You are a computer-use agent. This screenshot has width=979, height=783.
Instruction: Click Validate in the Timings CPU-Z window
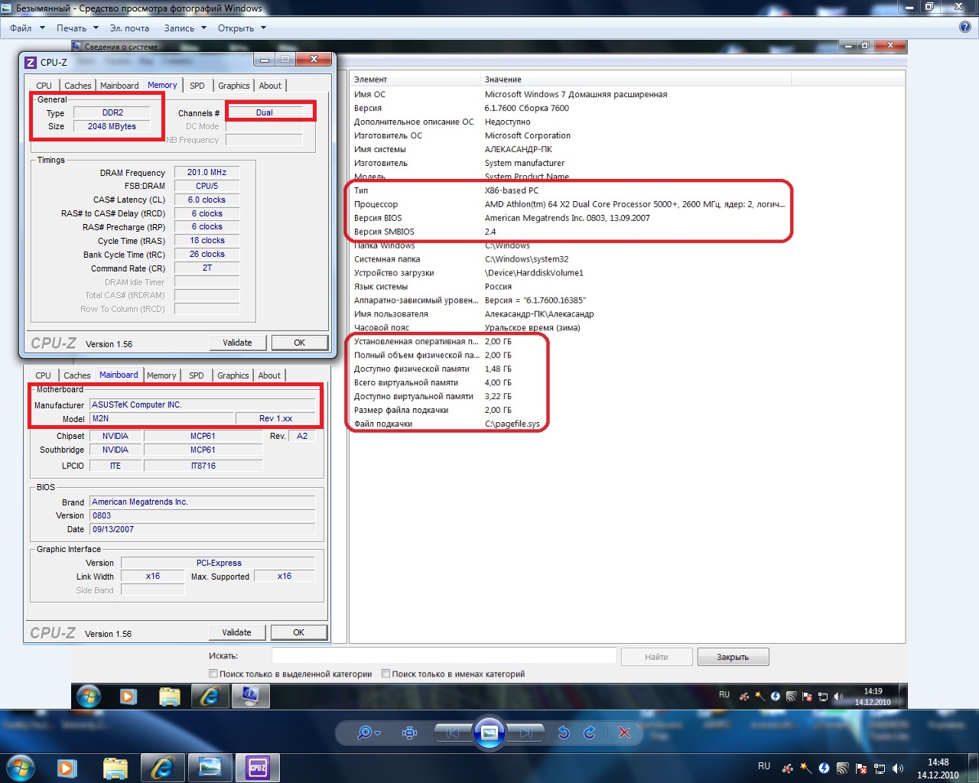pyautogui.click(x=237, y=343)
